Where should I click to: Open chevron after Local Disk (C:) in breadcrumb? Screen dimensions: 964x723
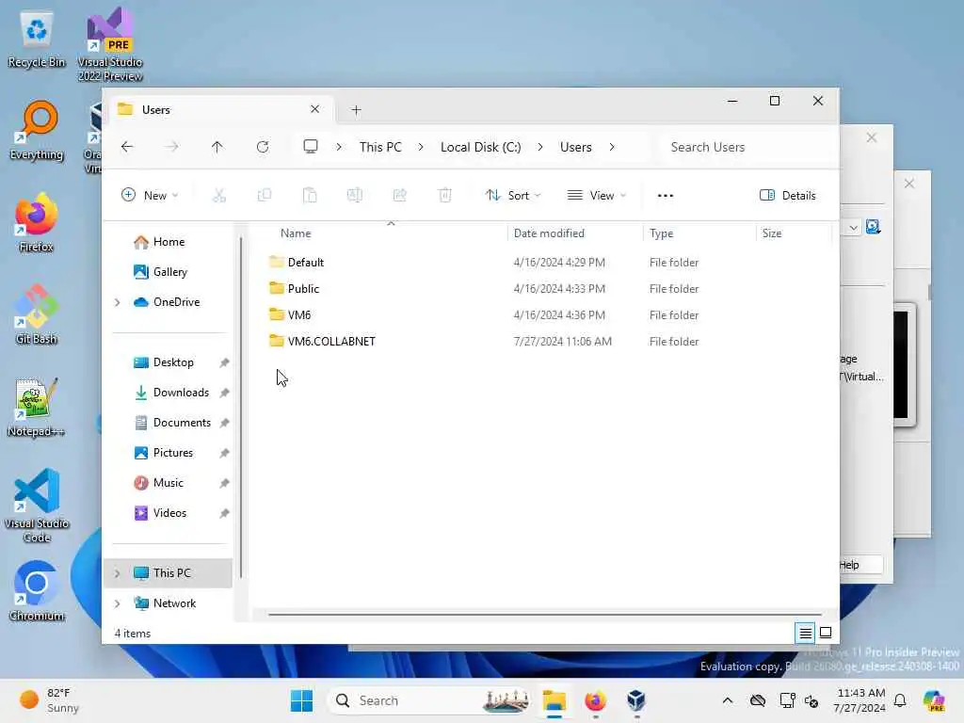pos(540,147)
